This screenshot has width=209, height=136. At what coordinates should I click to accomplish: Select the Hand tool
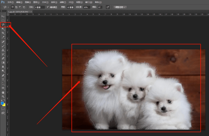pyautogui.click(x=3, y=92)
